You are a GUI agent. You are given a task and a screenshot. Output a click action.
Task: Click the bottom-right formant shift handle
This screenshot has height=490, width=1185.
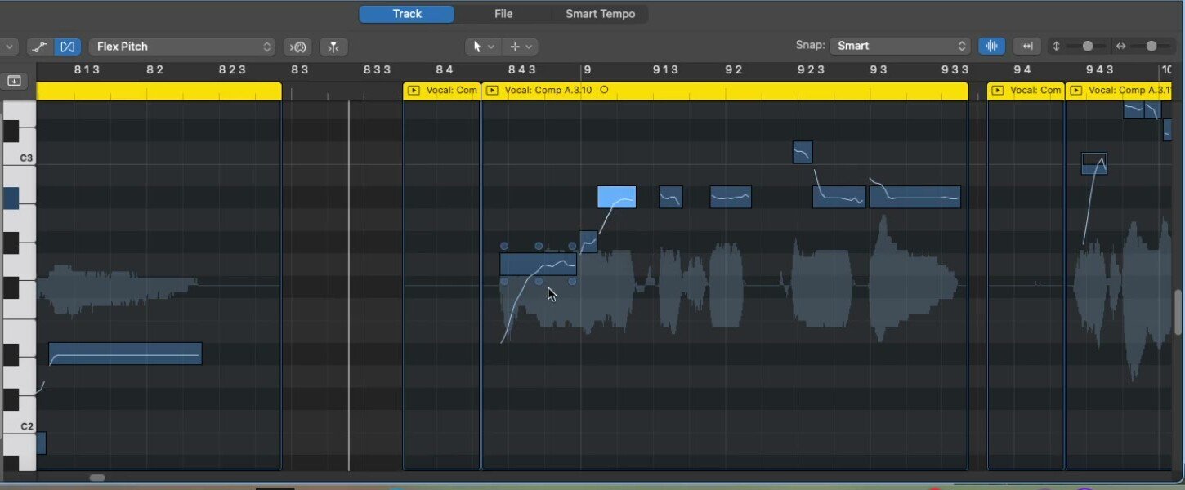tap(572, 282)
